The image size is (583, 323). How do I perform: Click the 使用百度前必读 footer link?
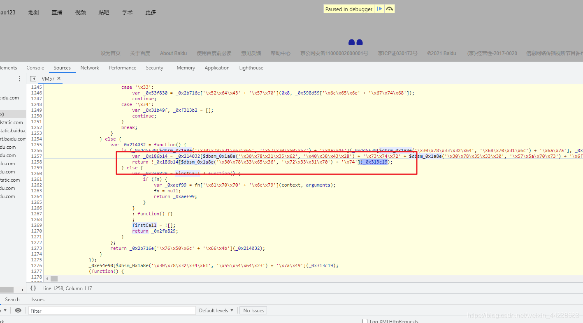214,53
